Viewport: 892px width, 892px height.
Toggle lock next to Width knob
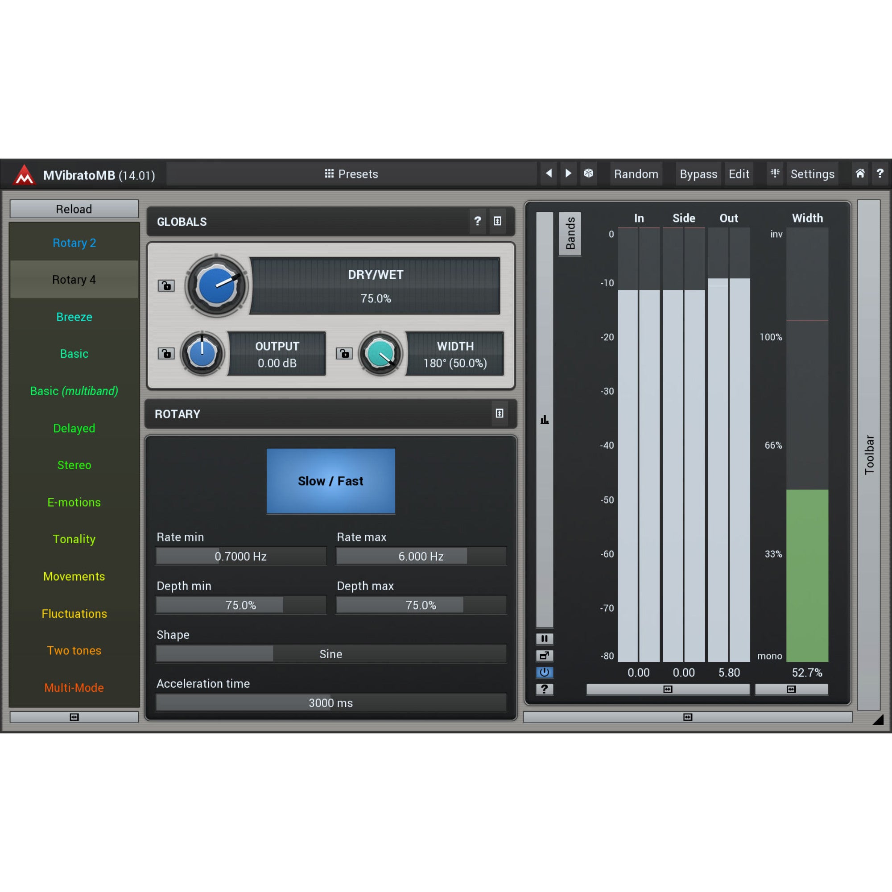pos(344,353)
